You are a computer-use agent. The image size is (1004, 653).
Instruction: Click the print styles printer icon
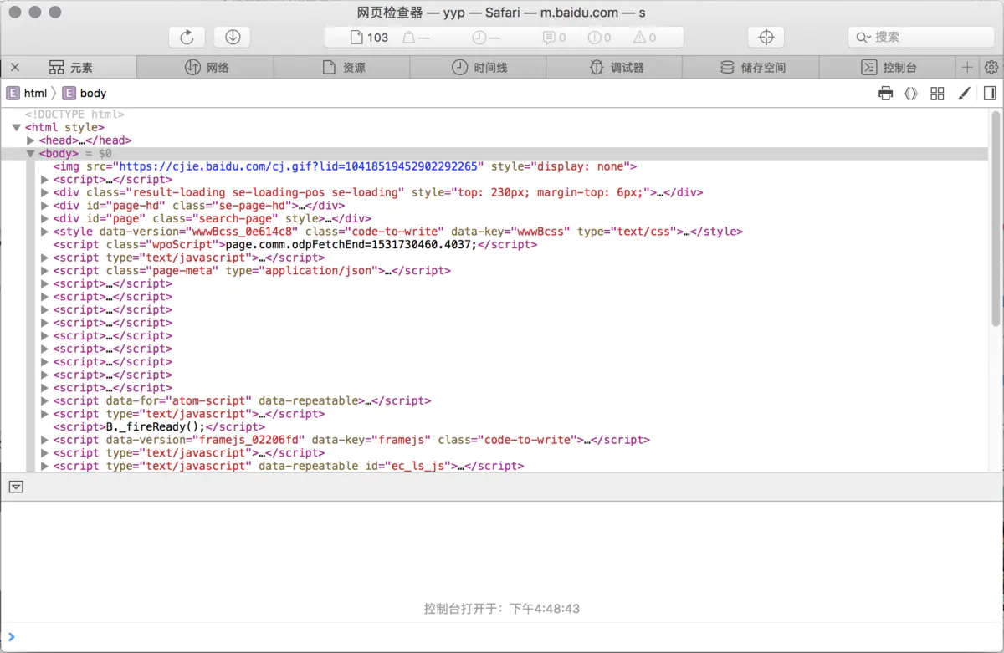click(886, 94)
